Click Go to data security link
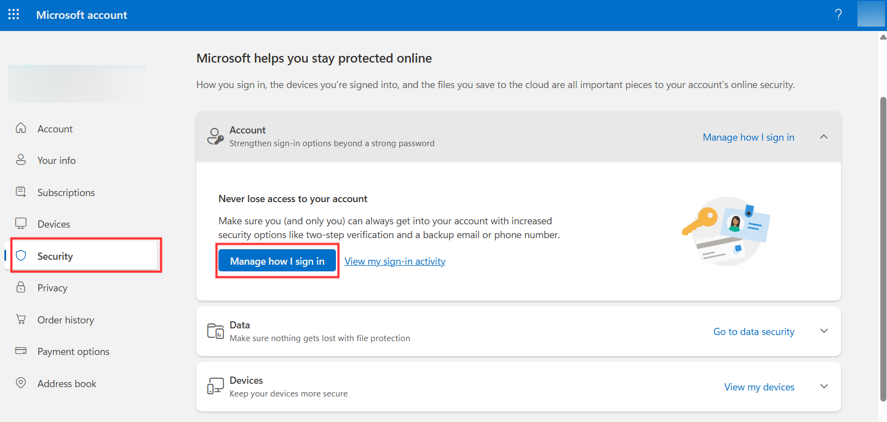This screenshot has width=887, height=422. (753, 331)
